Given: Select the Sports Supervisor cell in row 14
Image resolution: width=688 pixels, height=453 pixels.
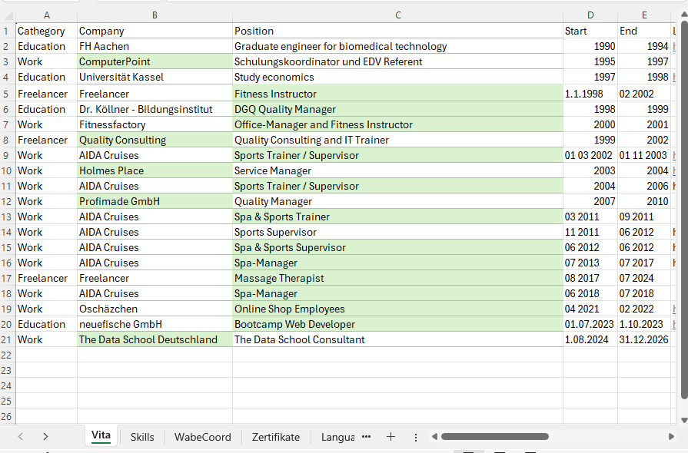Looking at the screenshot, I should coord(398,232).
